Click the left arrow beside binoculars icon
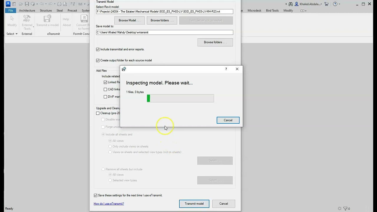 pos(286,4)
